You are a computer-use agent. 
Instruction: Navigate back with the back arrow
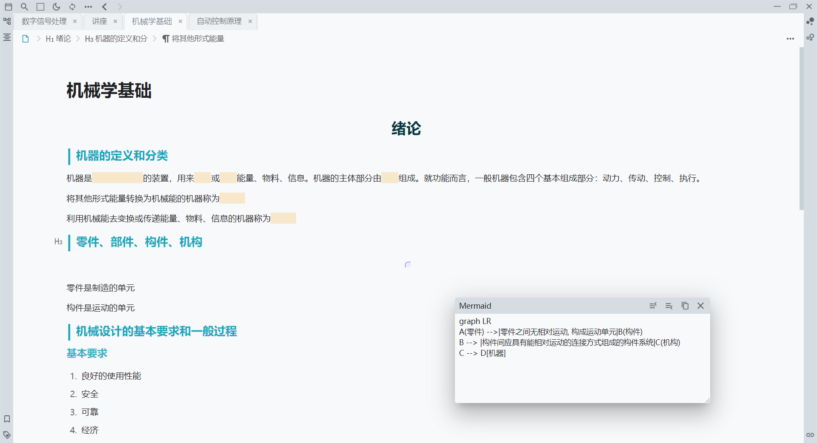(x=104, y=6)
